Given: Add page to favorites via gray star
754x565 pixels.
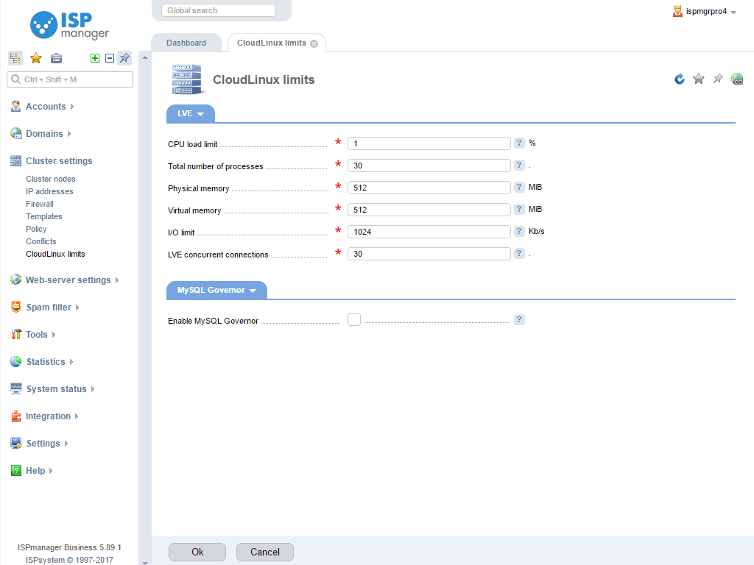Looking at the screenshot, I should tap(699, 79).
